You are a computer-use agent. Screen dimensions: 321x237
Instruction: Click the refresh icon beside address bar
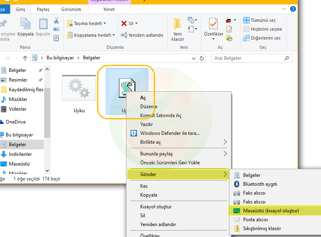[202, 58]
